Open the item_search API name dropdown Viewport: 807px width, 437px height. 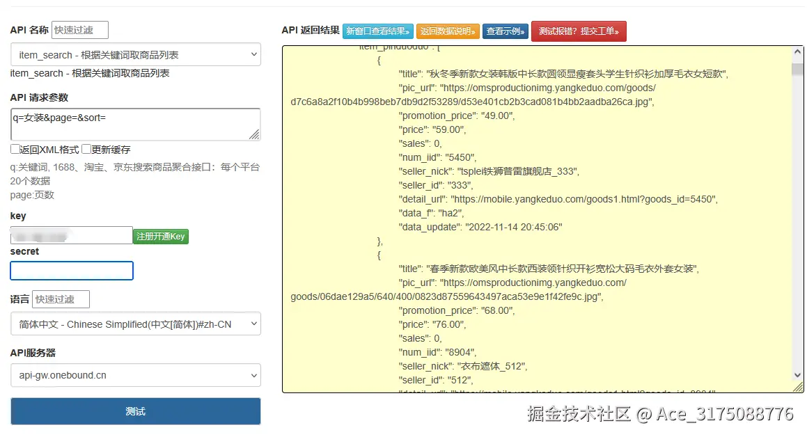[135, 54]
